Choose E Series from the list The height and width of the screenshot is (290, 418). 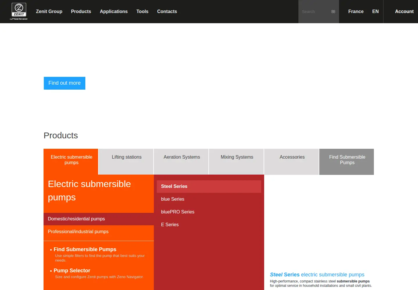[x=209, y=225]
